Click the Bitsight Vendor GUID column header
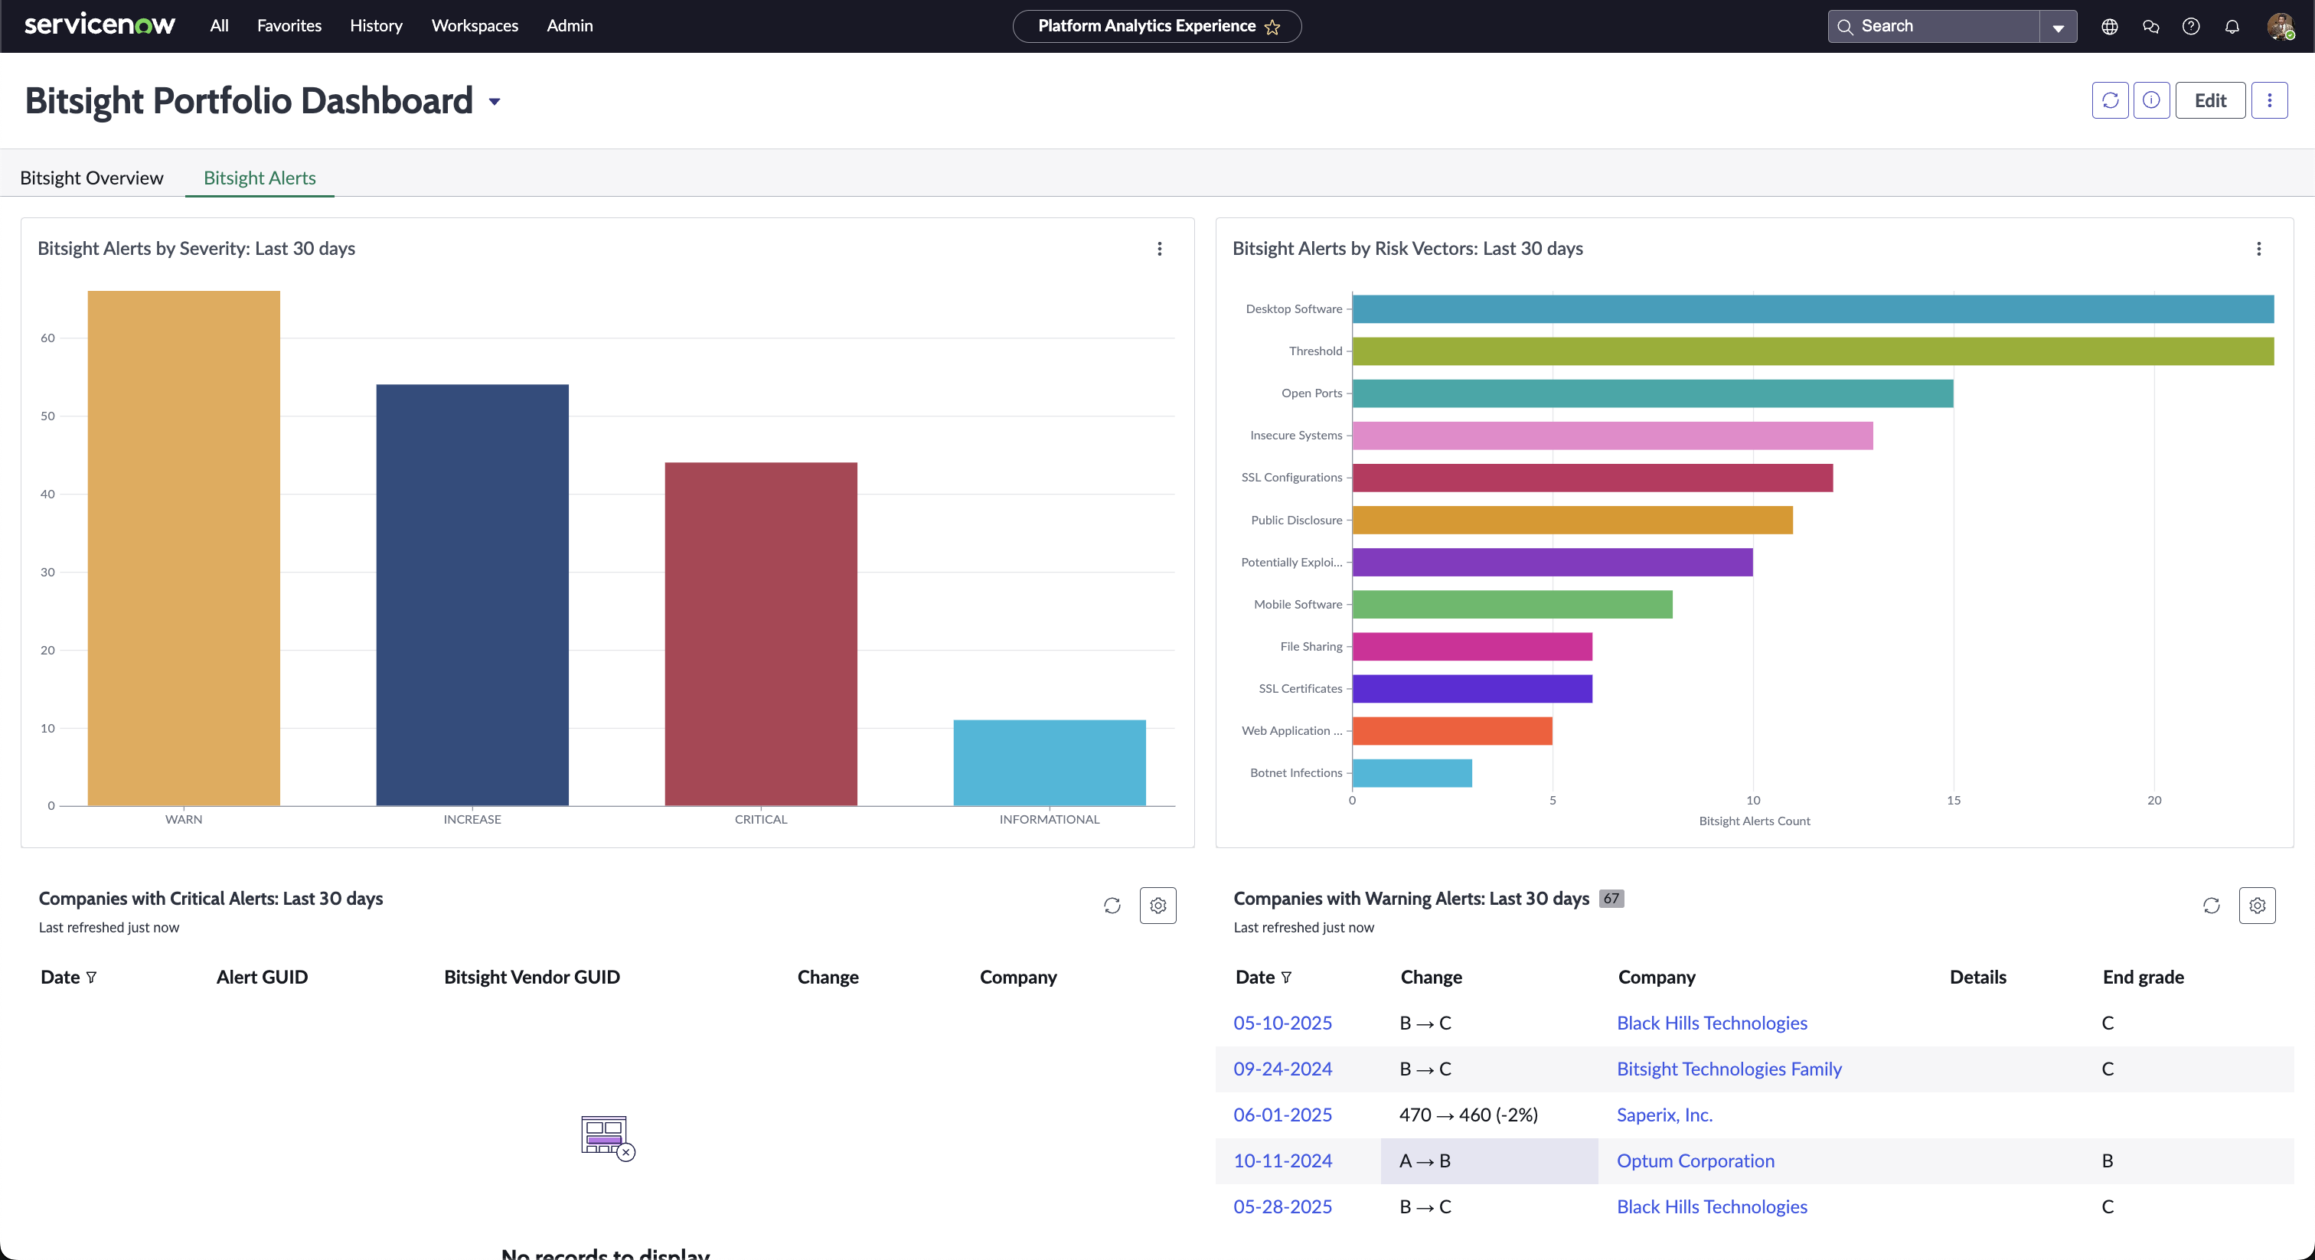The image size is (2315, 1260). 531,977
